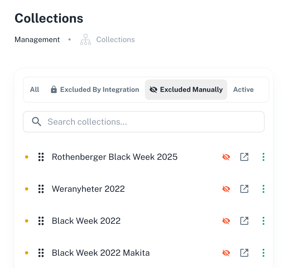Open Weranyheter 2022 external link icon
Viewport: 284px width, 268px height.
click(244, 189)
